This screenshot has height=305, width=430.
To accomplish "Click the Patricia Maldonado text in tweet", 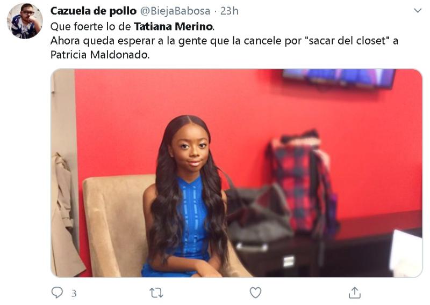I will click(100, 55).
